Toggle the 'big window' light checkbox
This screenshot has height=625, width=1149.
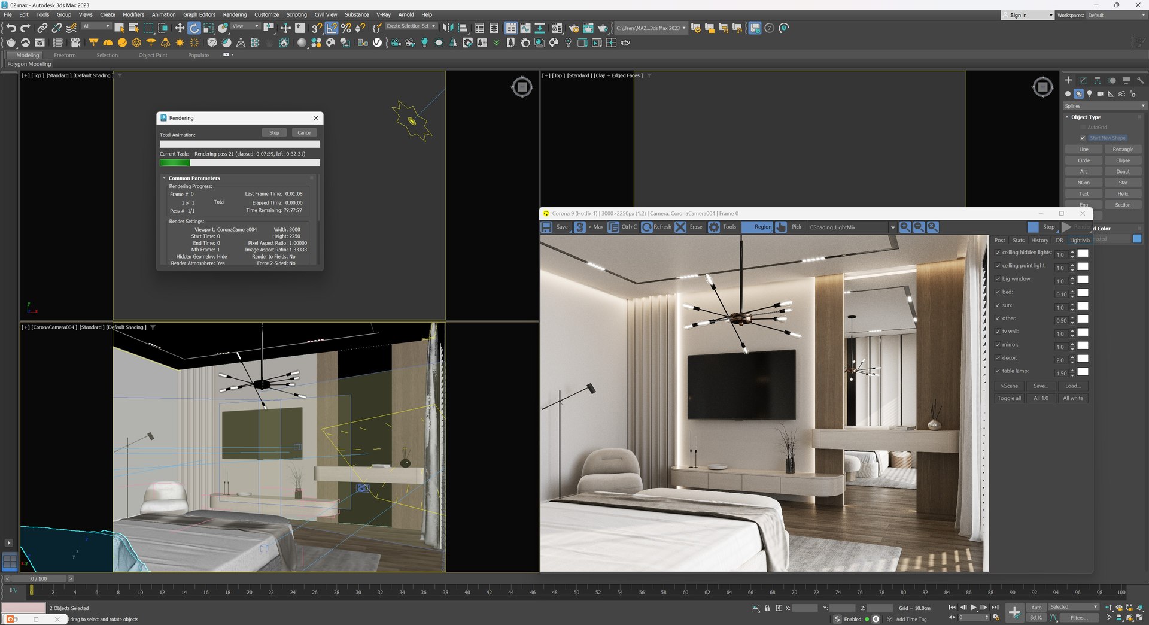(998, 279)
